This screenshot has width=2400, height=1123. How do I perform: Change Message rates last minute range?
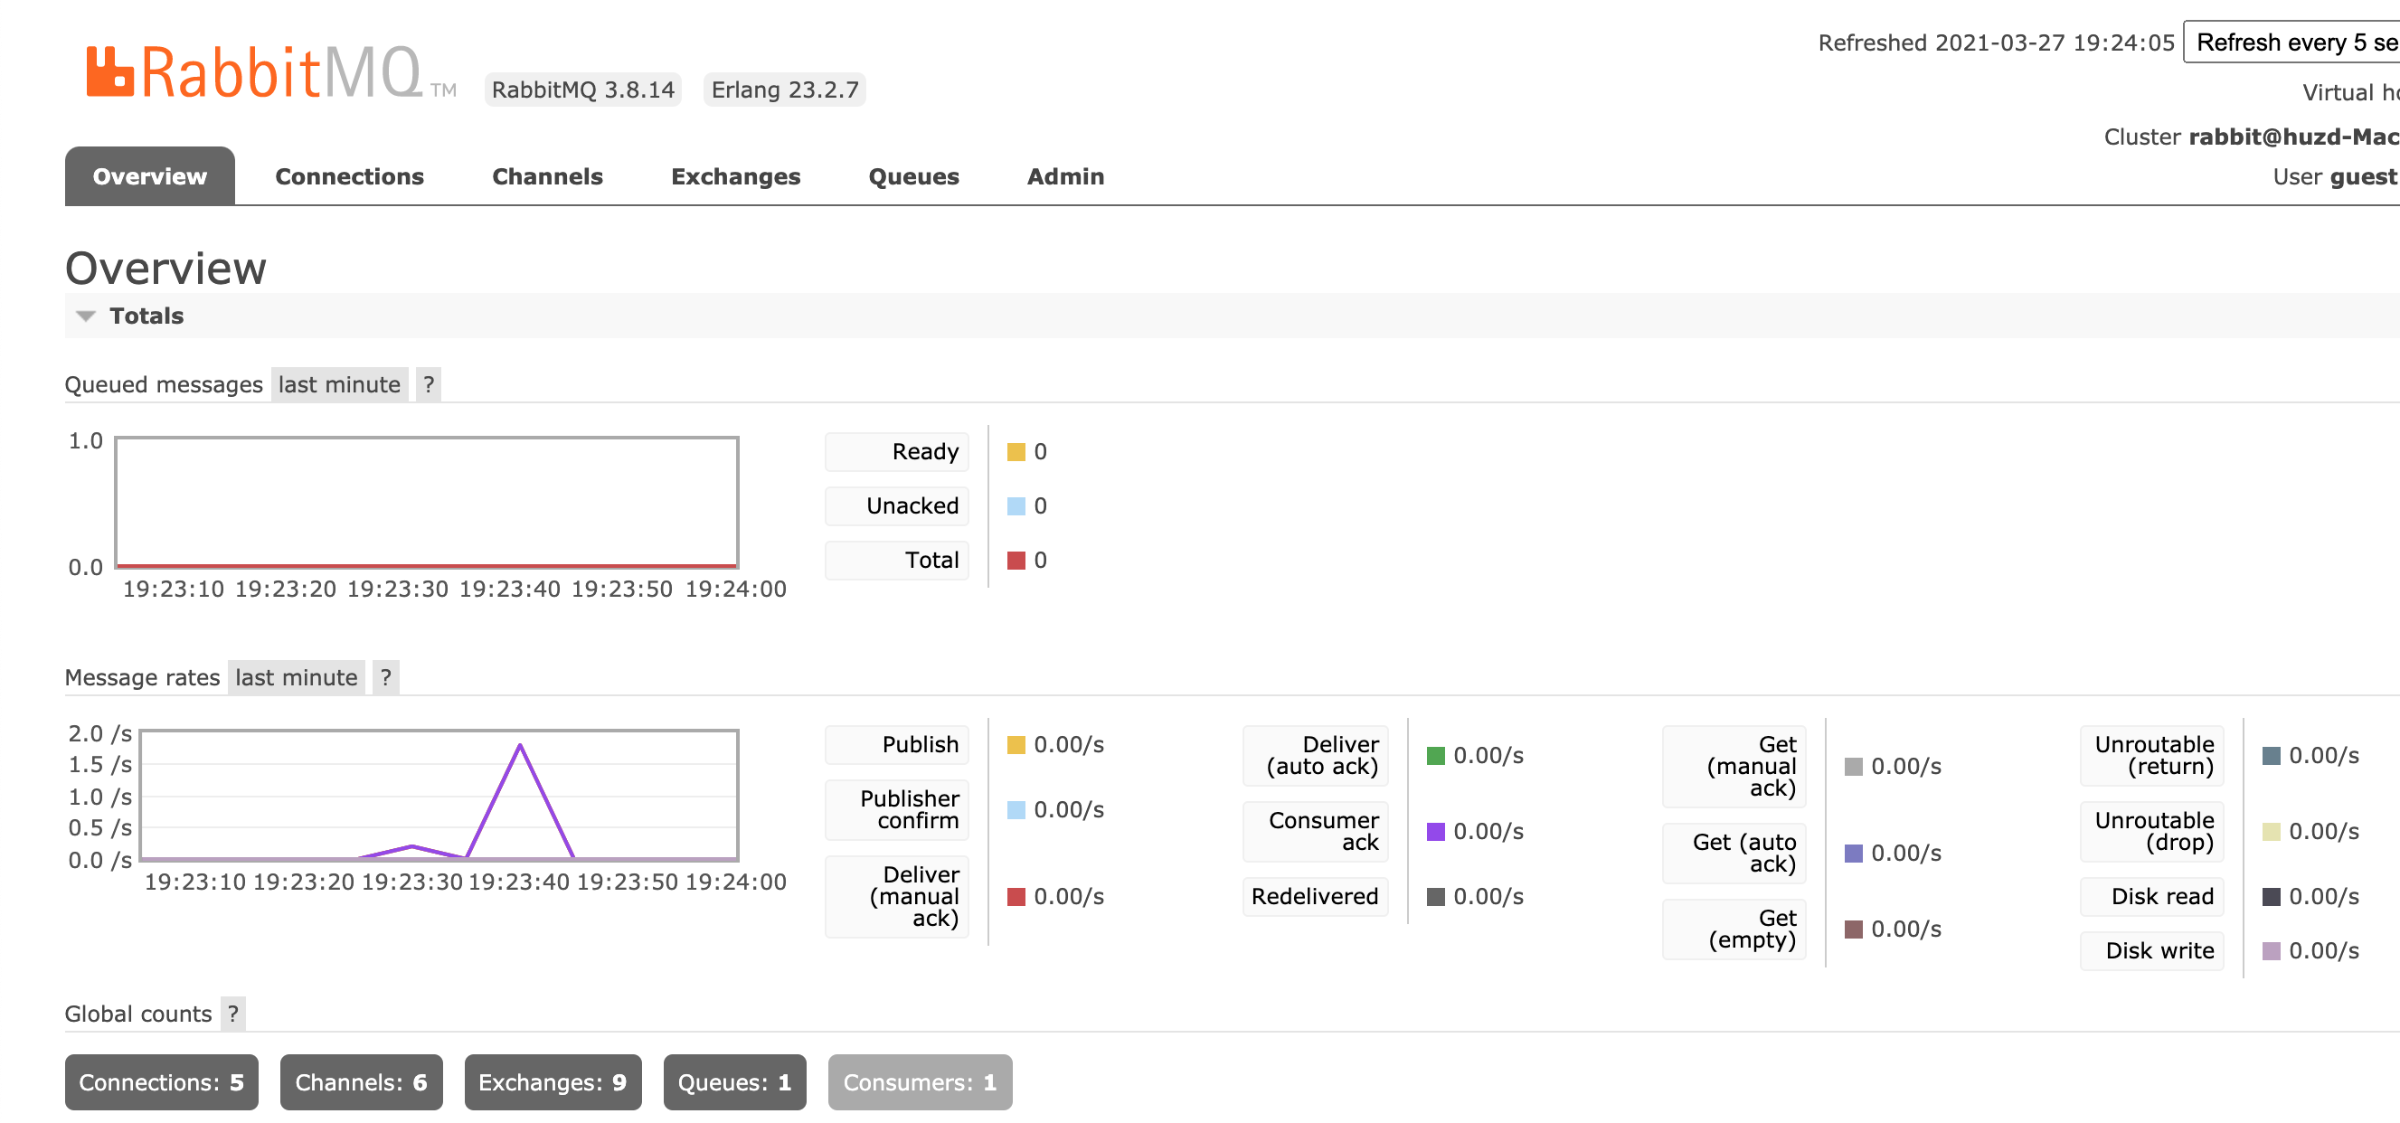[297, 677]
